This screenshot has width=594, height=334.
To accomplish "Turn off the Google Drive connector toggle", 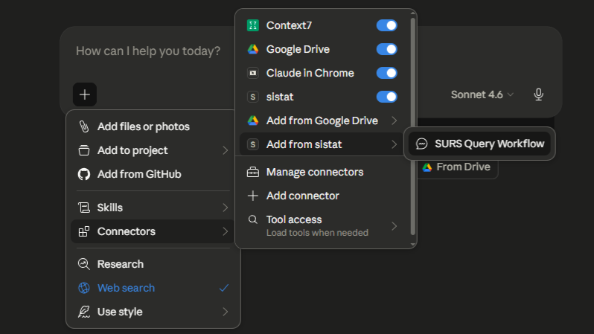I will [x=387, y=49].
